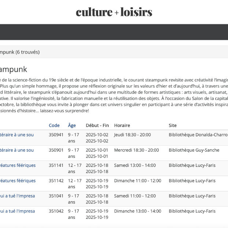Screen dimensions: 228x228
Task: Click the Bibliothèque Guy-Sanche site cell
Action: (194, 150)
